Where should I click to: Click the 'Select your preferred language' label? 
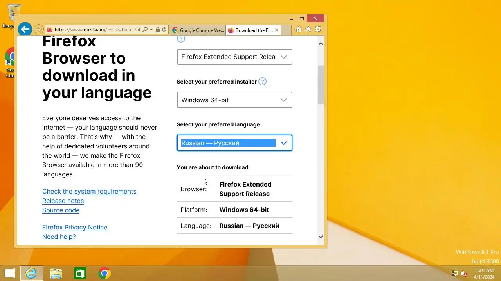218,124
